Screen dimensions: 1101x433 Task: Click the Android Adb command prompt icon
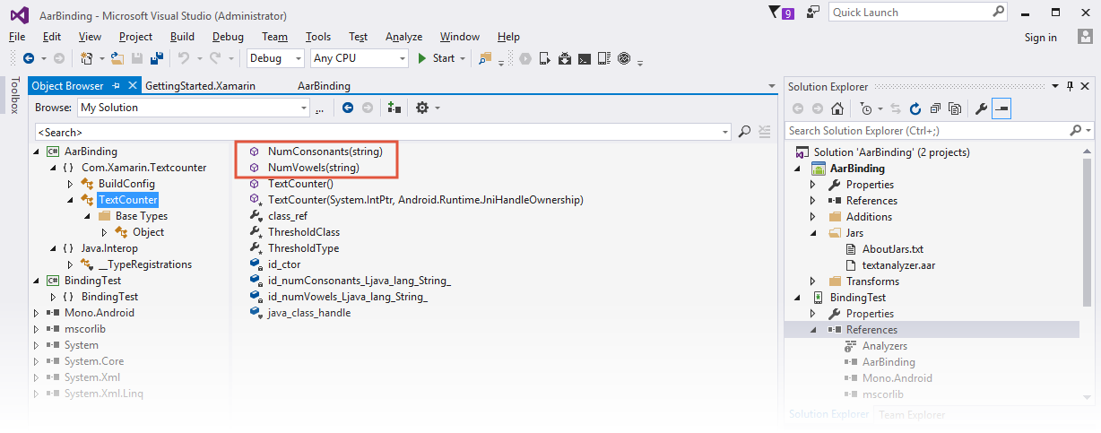pyautogui.click(x=585, y=58)
